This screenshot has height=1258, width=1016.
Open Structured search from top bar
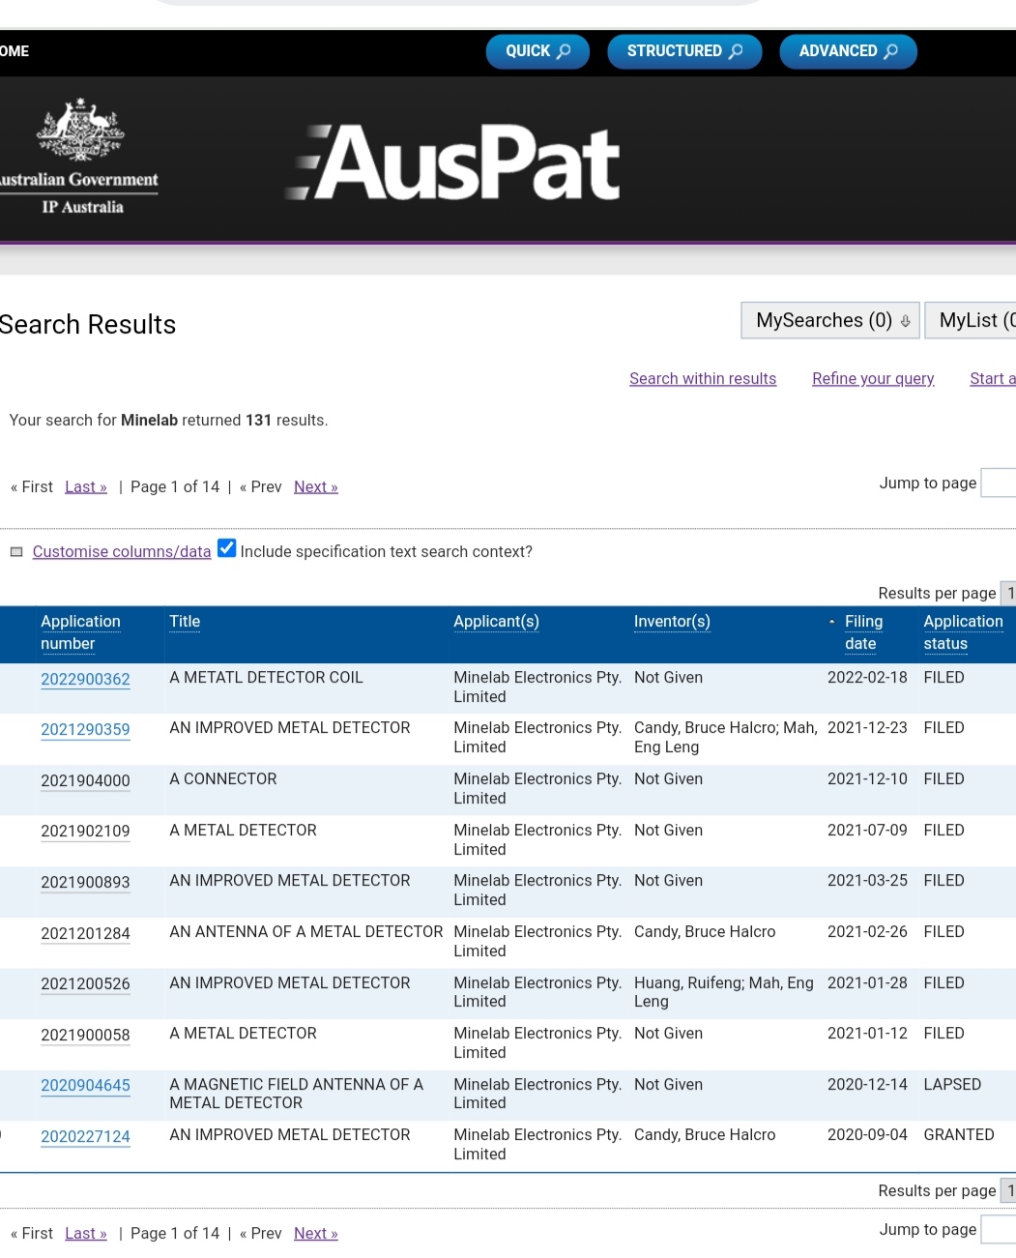click(684, 51)
